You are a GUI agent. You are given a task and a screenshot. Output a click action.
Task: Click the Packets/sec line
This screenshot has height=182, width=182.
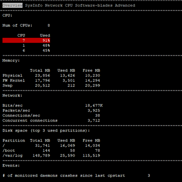coord(51,111)
